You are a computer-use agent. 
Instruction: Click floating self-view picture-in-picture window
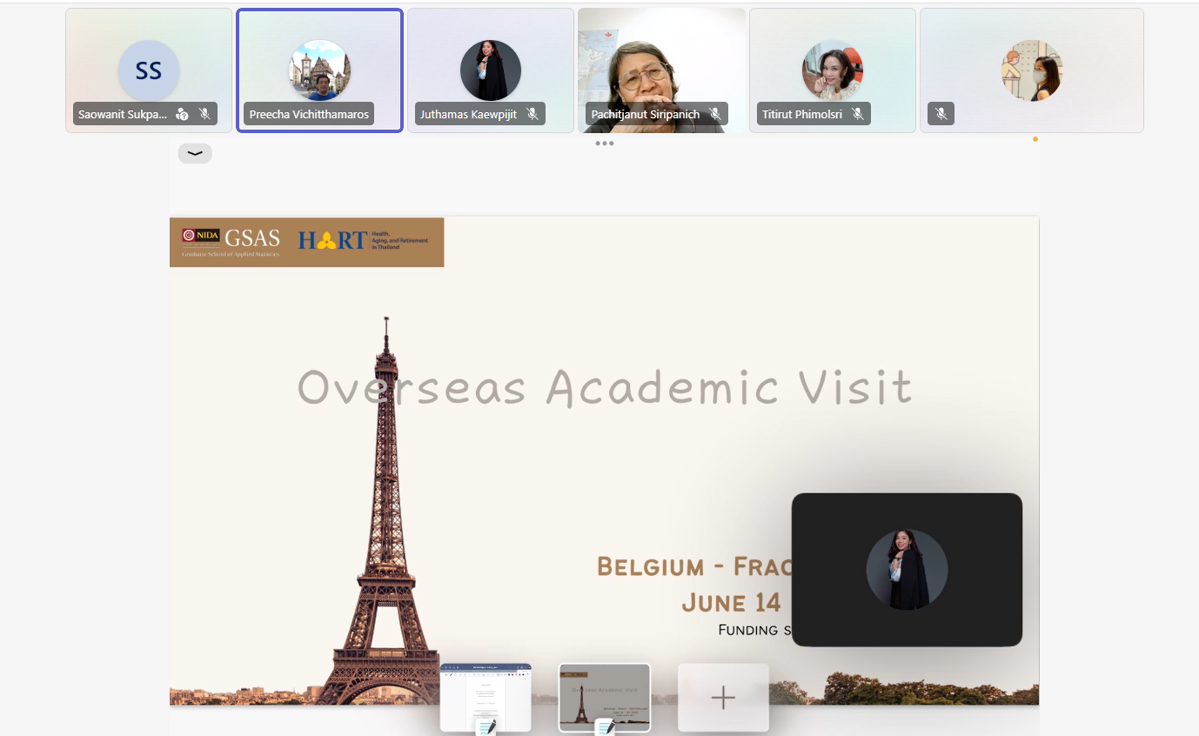coord(907,570)
